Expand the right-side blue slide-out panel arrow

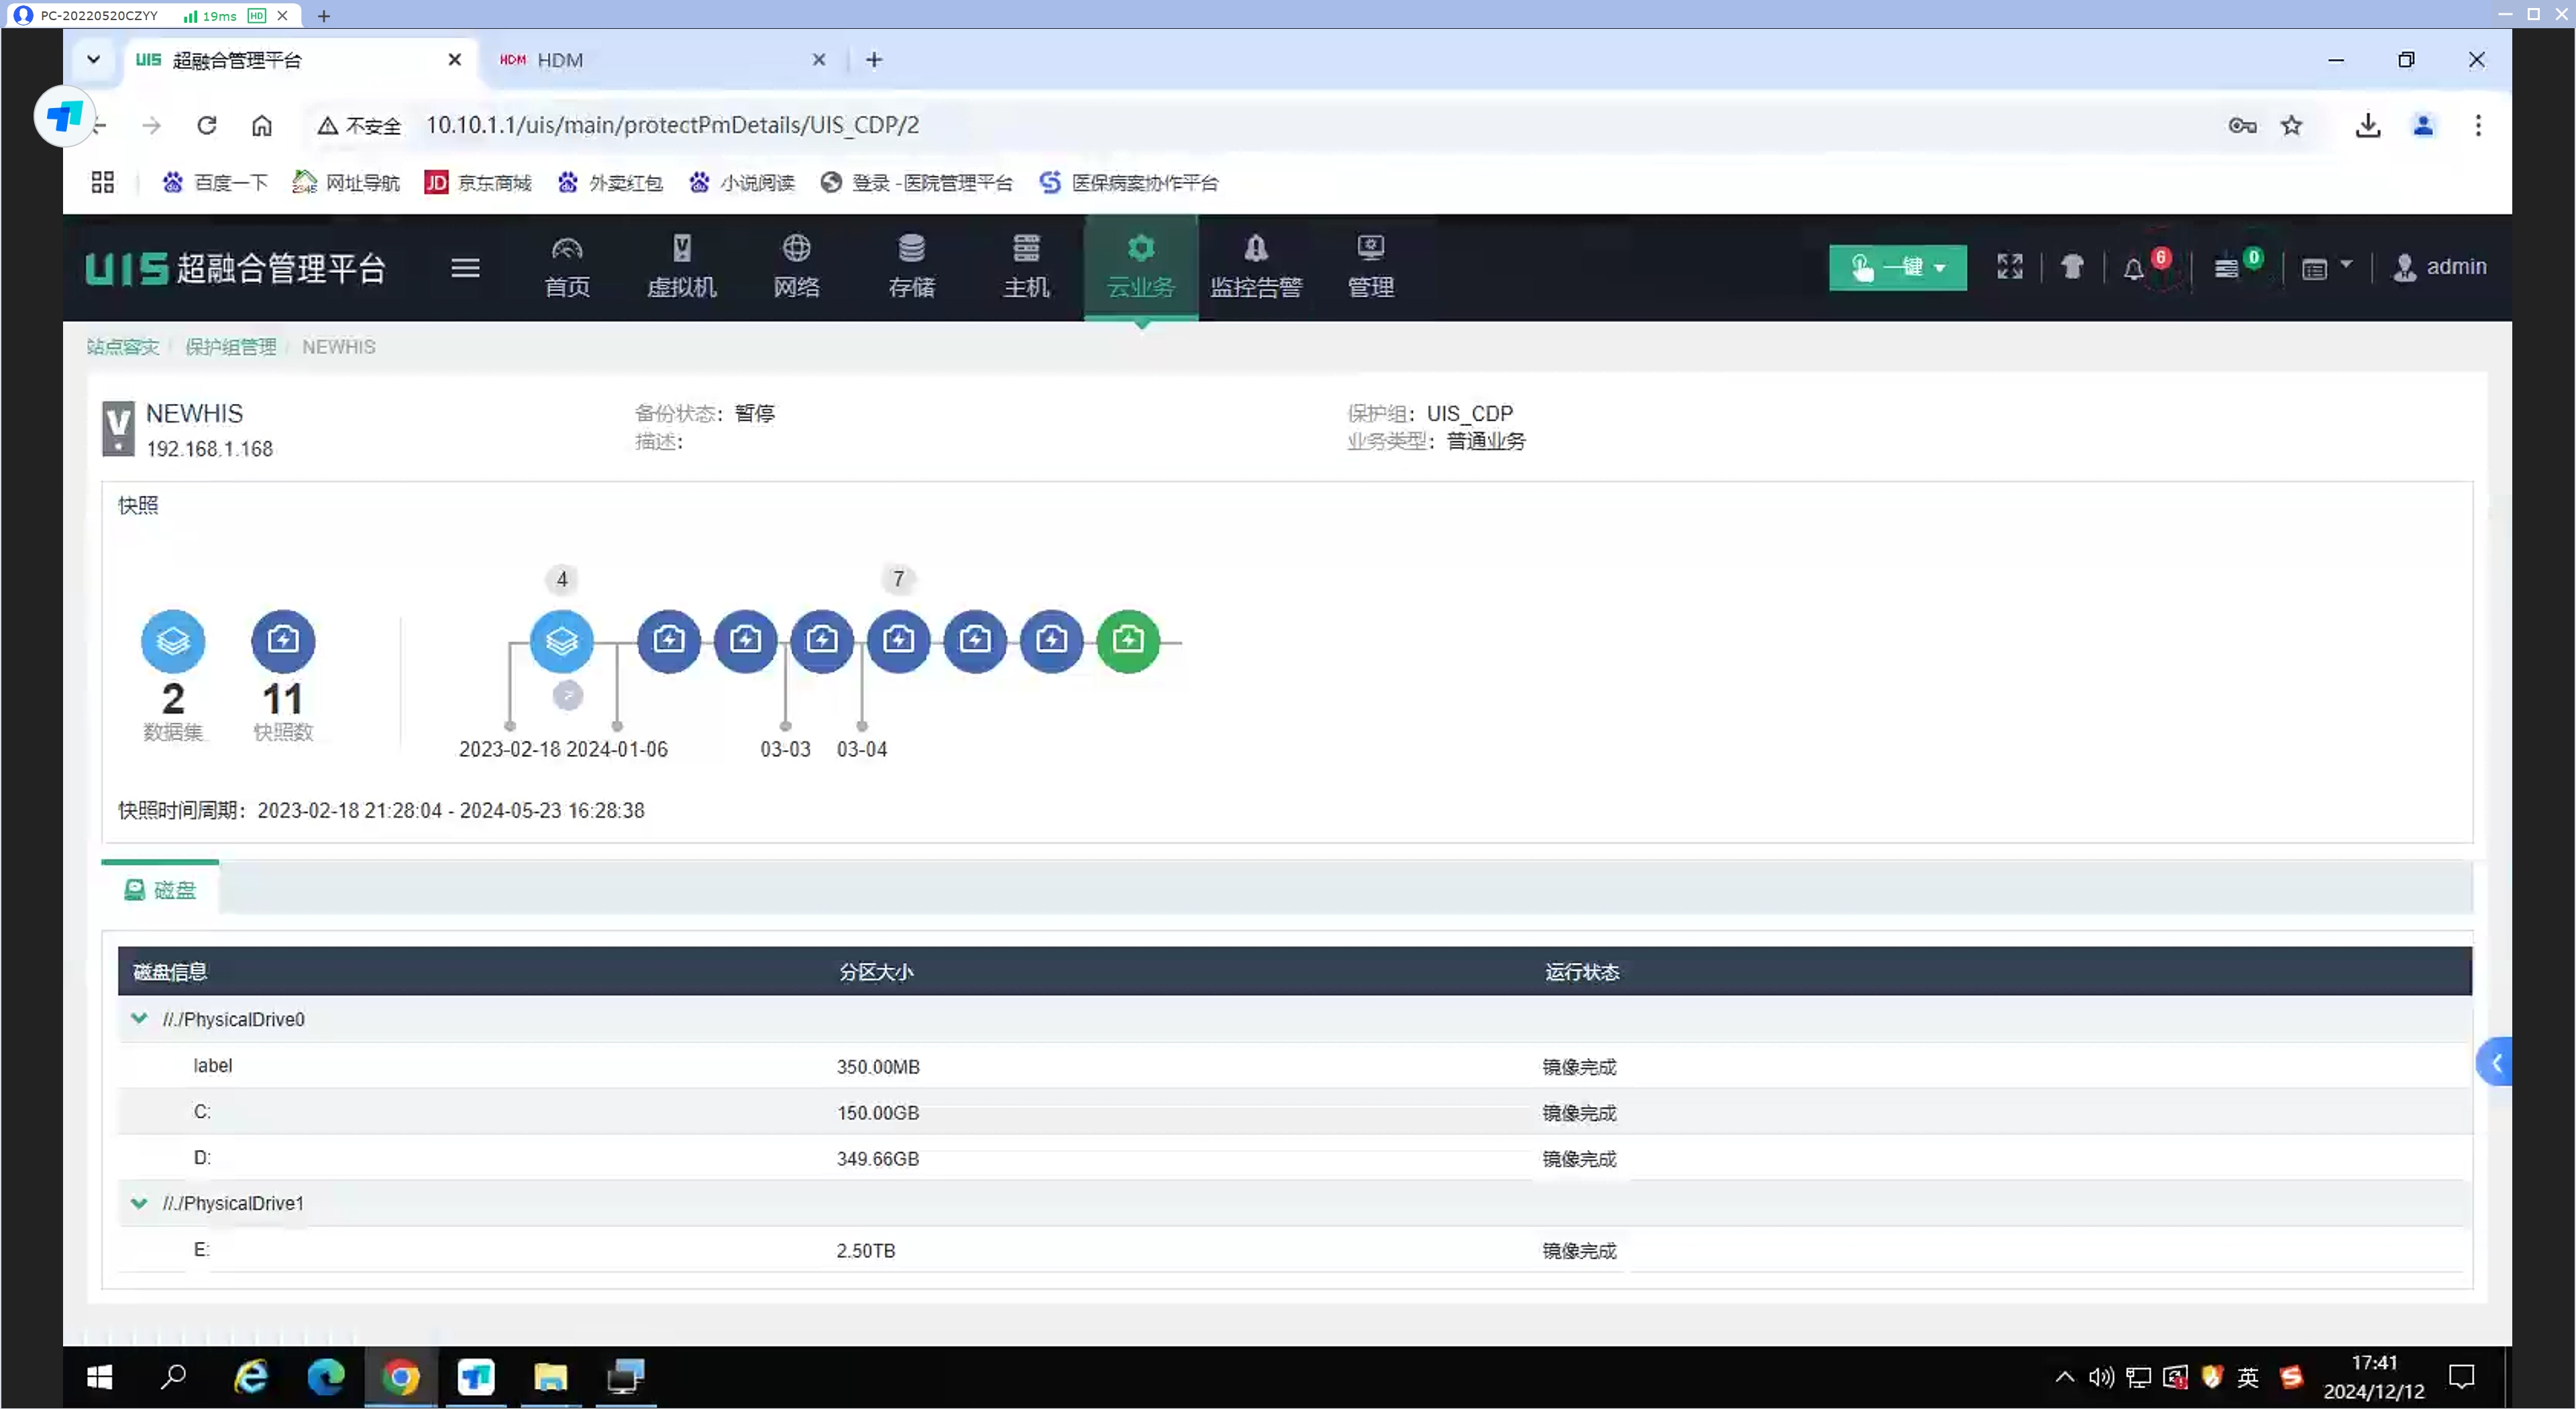[x=2495, y=1063]
